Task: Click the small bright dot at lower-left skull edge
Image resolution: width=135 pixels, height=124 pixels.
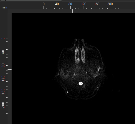Action: (68, 92)
